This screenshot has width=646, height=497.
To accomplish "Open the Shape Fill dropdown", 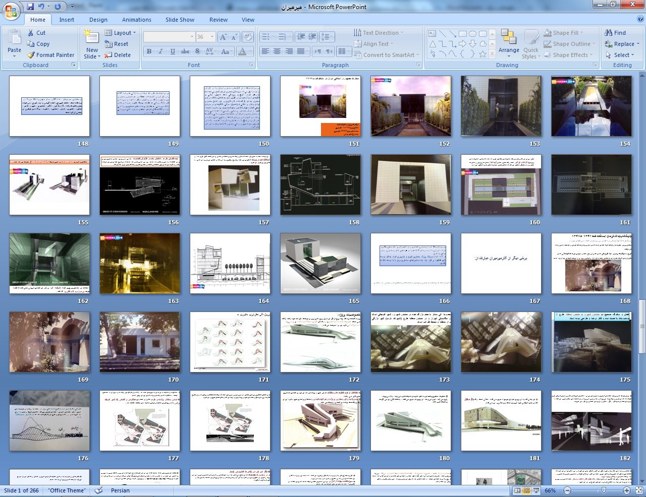I will (564, 33).
